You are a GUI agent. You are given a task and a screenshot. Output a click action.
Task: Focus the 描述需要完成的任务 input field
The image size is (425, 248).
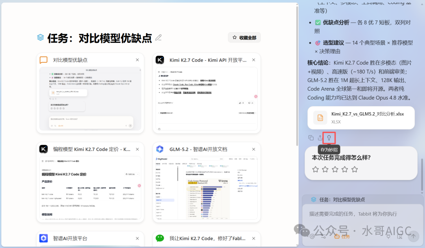pyautogui.click(x=363, y=214)
